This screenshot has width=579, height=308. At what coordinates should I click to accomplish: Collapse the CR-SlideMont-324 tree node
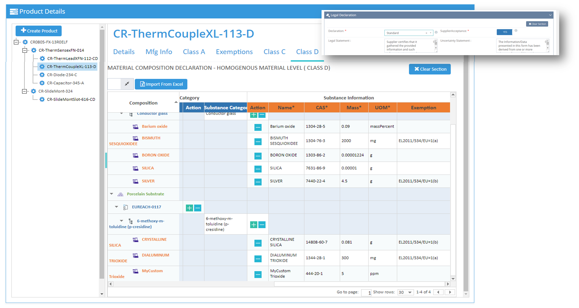point(24,91)
